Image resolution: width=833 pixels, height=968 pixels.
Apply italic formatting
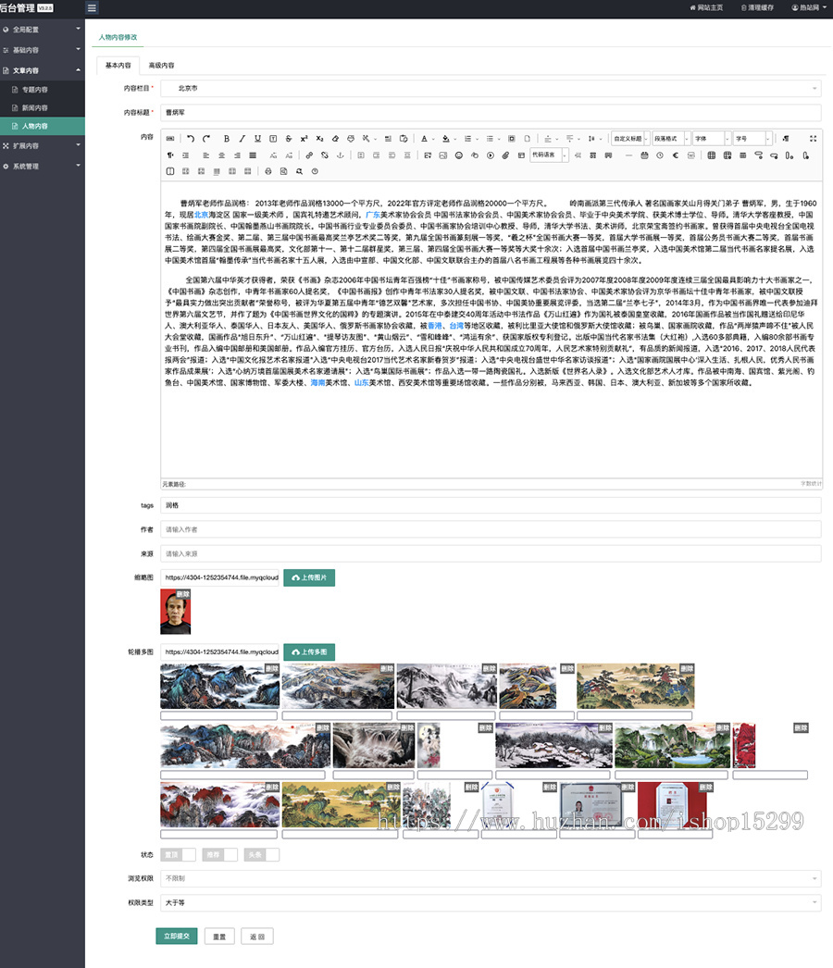(x=242, y=139)
